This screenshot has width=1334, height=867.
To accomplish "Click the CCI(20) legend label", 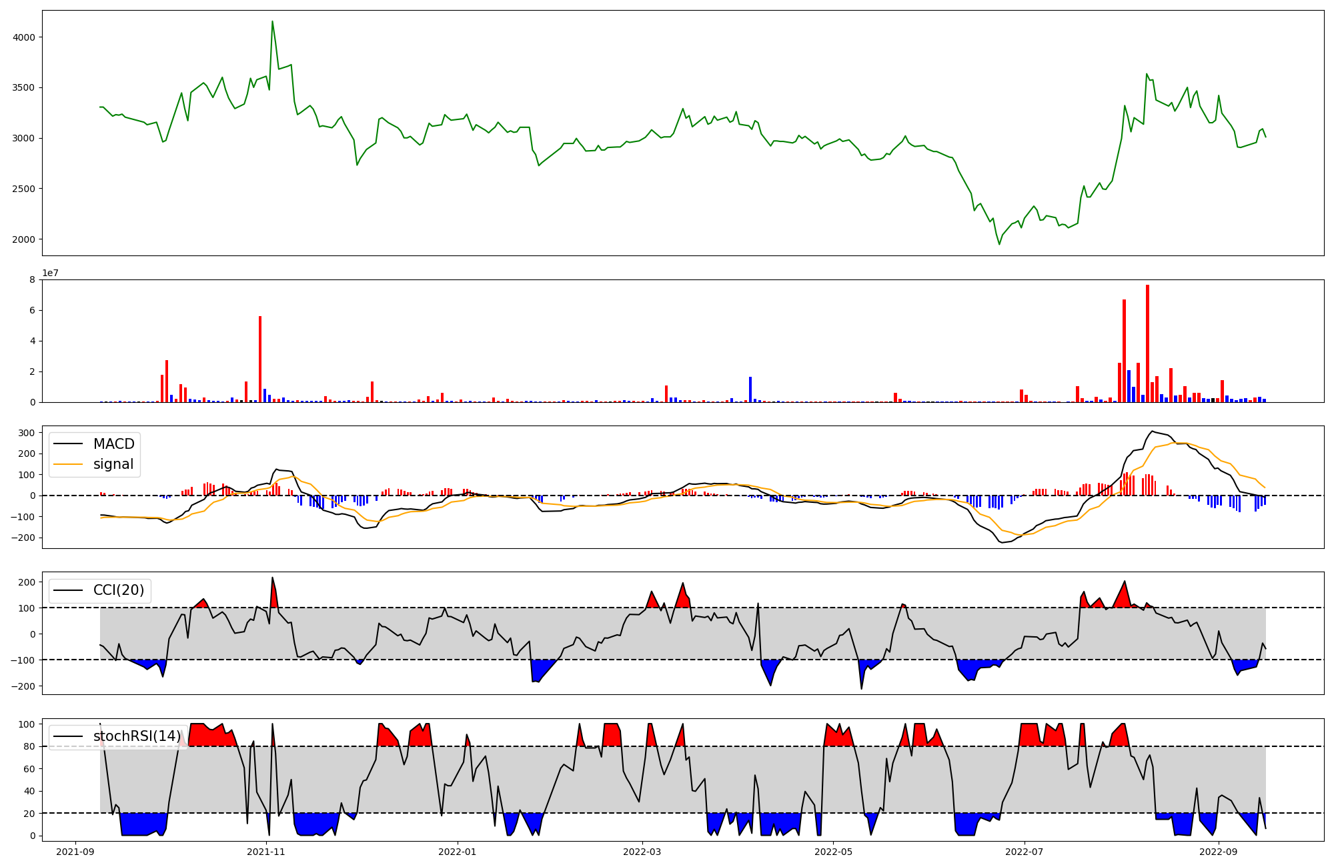I will (x=118, y=590).
